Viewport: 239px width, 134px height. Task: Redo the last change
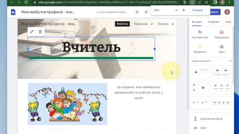point(146,12)
